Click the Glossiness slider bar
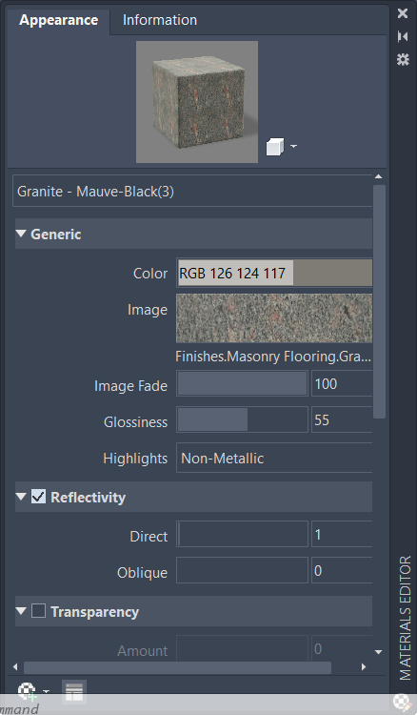Image resolution: width=417 pixels, height=715 pixels. (242, 419)
